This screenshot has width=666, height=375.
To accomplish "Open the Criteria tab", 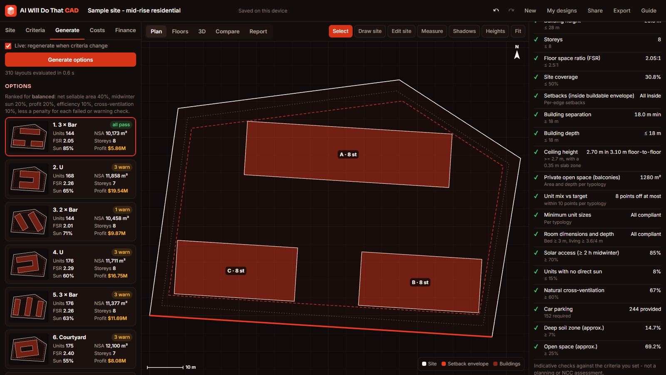I will coord(35,30).
